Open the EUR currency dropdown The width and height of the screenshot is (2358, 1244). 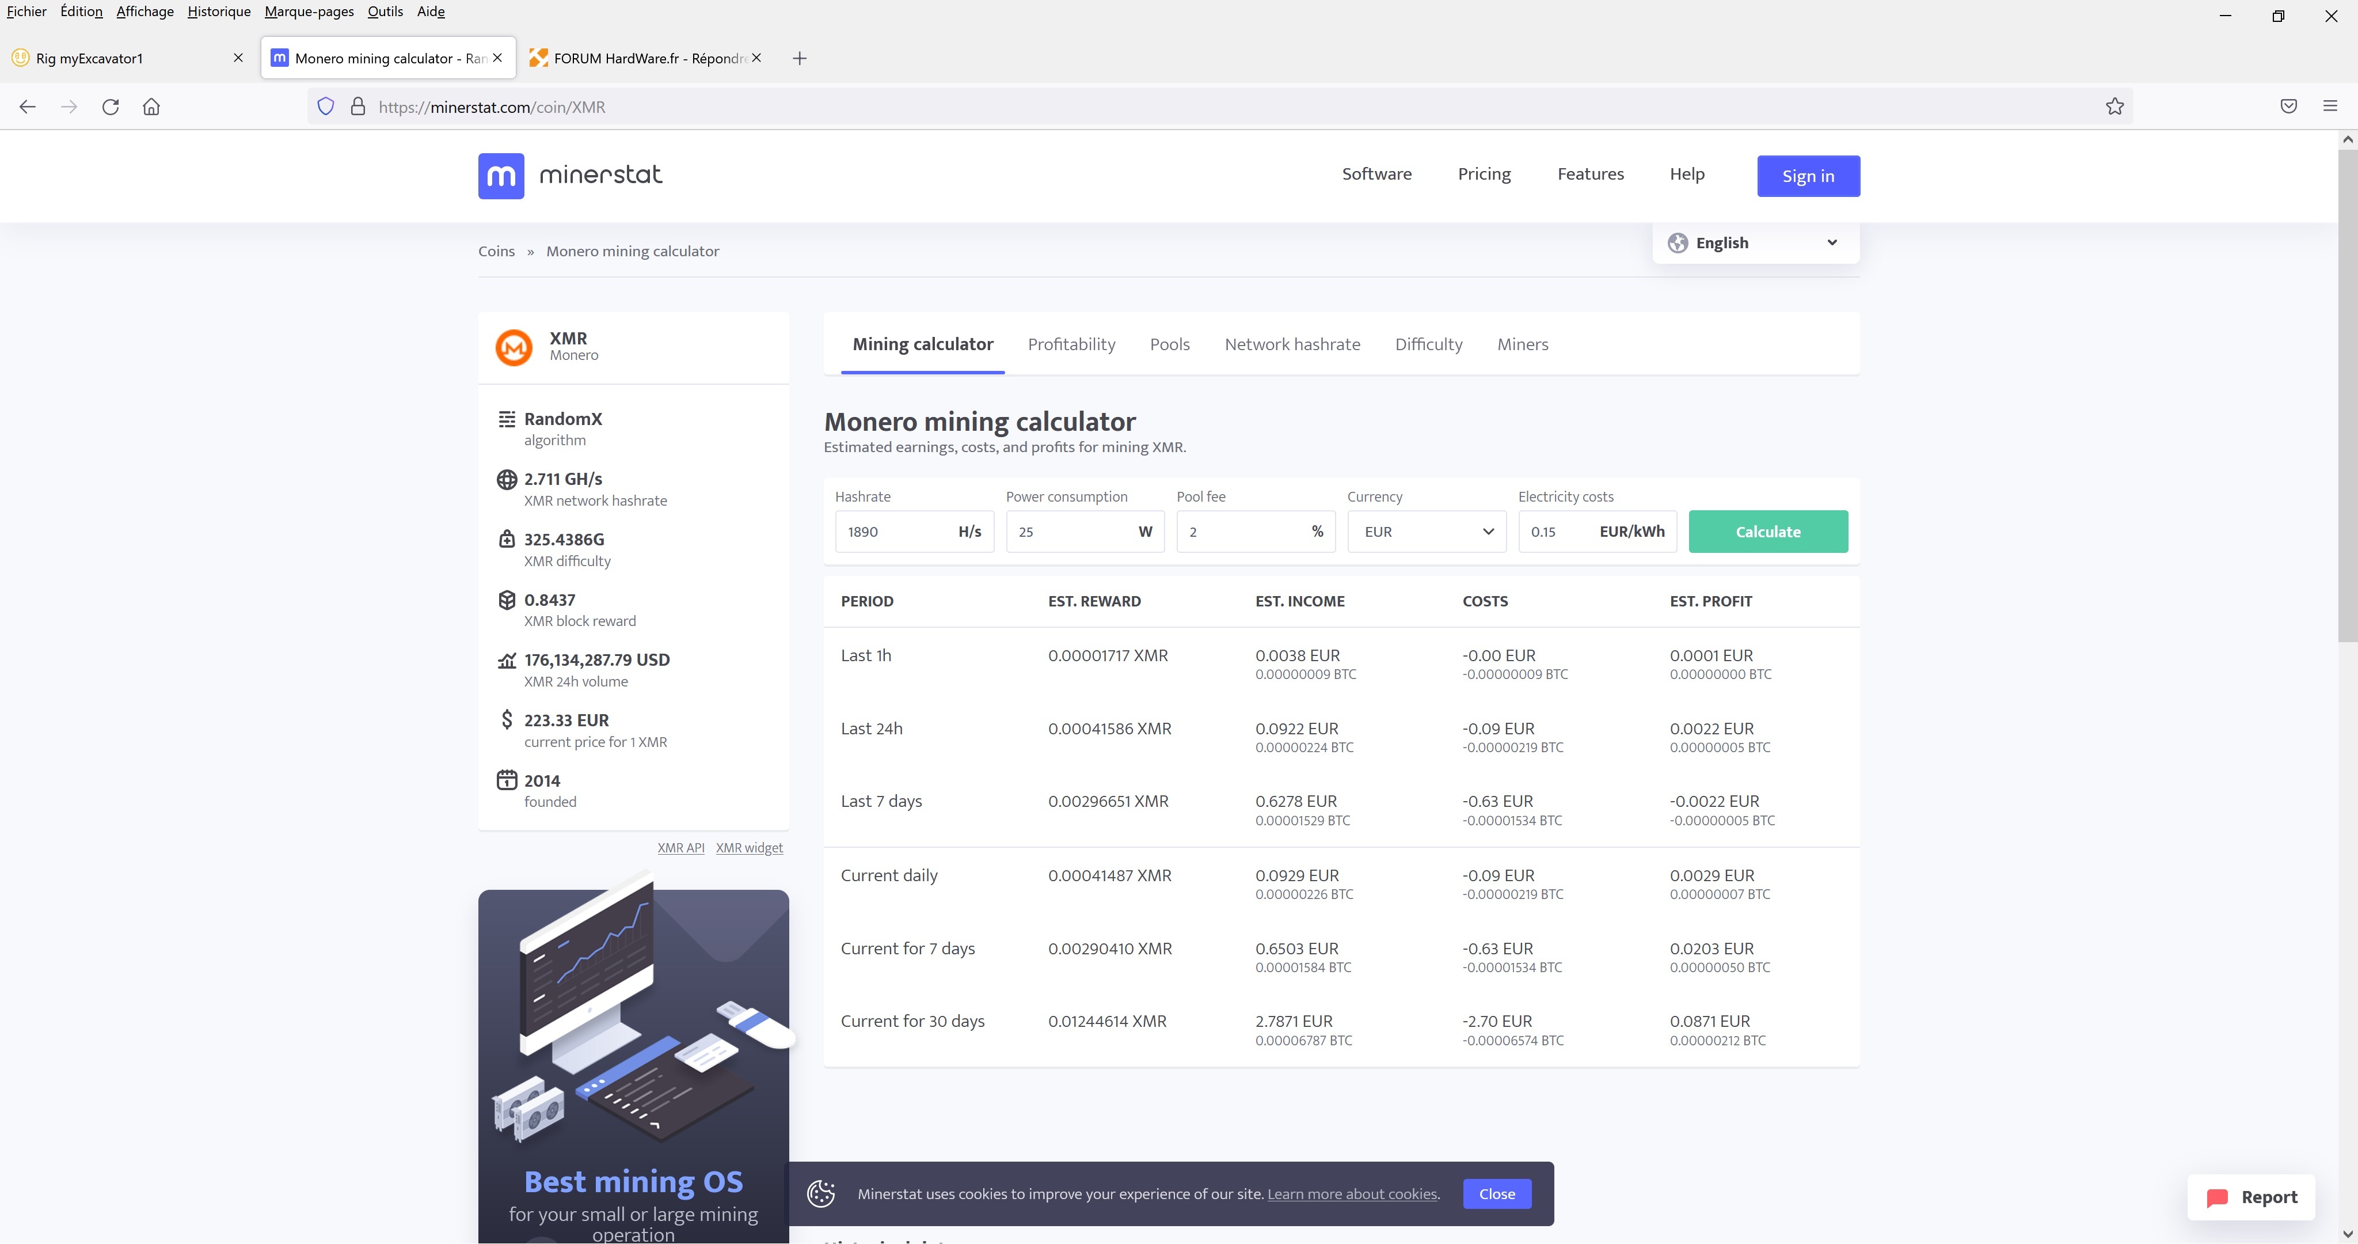(x=1427, y=532)
